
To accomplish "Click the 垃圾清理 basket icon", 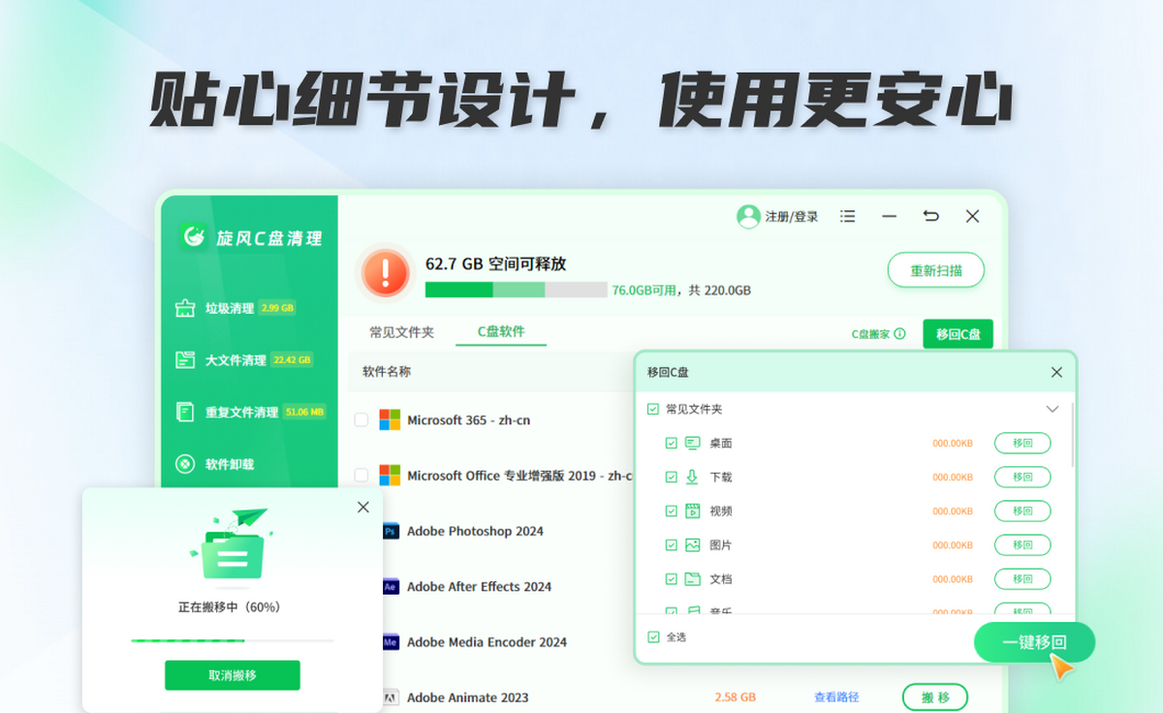I will tap(185, 308).
